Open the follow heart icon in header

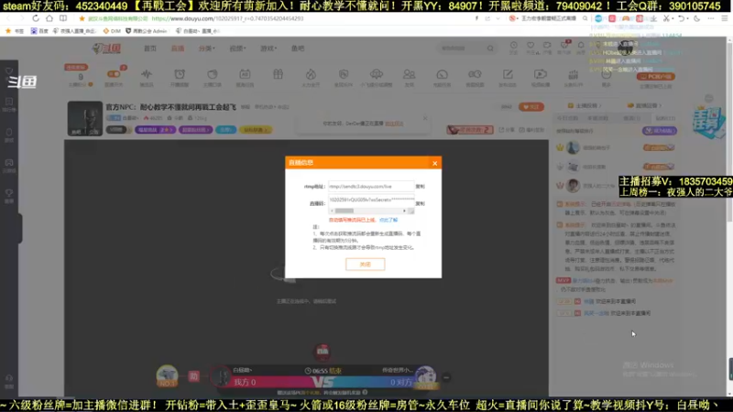531,46
